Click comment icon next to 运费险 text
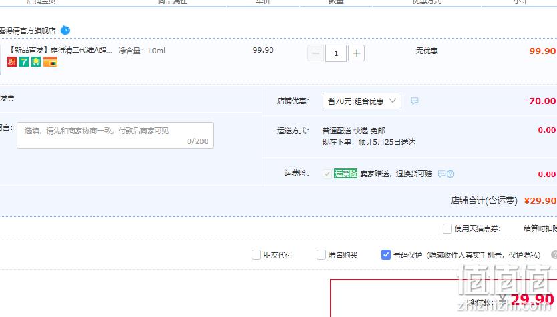 (441, 174)
